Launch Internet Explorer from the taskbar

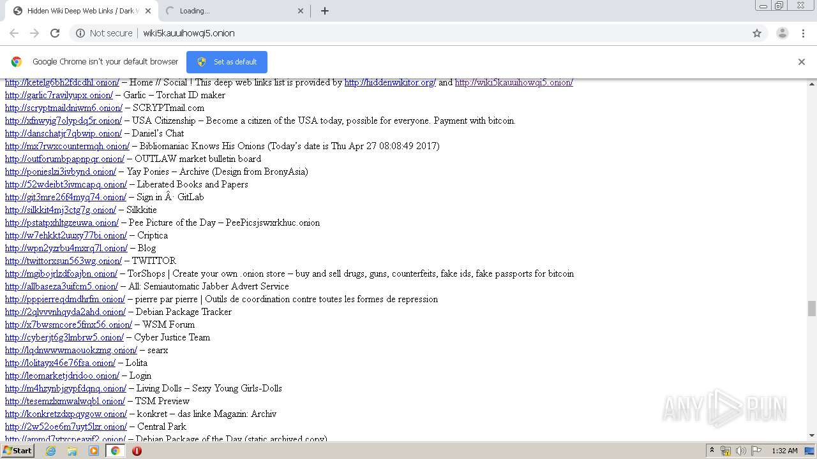coord(51,451)
